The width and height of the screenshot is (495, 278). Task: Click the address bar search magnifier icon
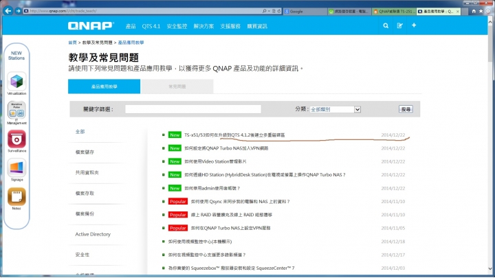[265, 11]
